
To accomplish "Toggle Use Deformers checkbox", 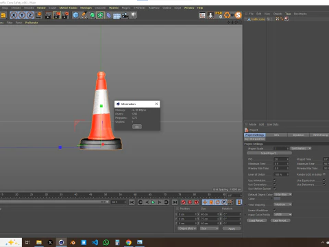I will point(324,185).
